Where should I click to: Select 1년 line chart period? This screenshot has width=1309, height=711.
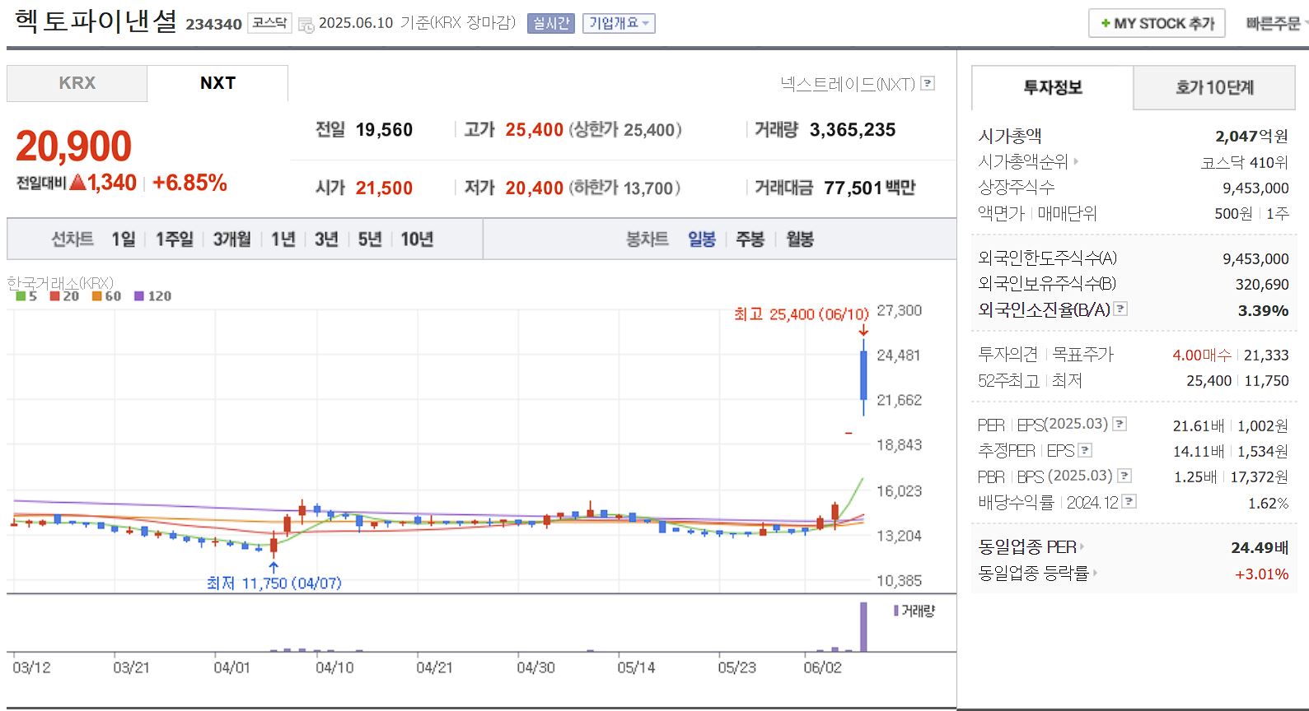pos(283,239)
